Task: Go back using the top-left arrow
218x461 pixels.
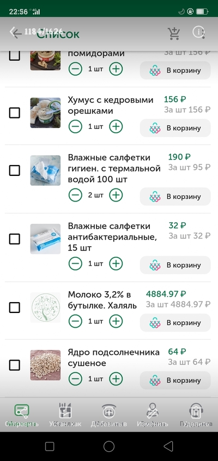Action: coord(15,33)
